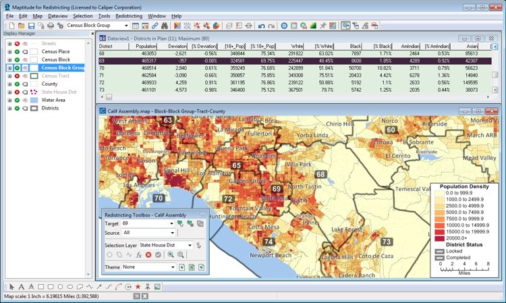Click the zoom to selection magnifier in toolbox
Viewport: 506px width, 303px height.
[171, 255]
